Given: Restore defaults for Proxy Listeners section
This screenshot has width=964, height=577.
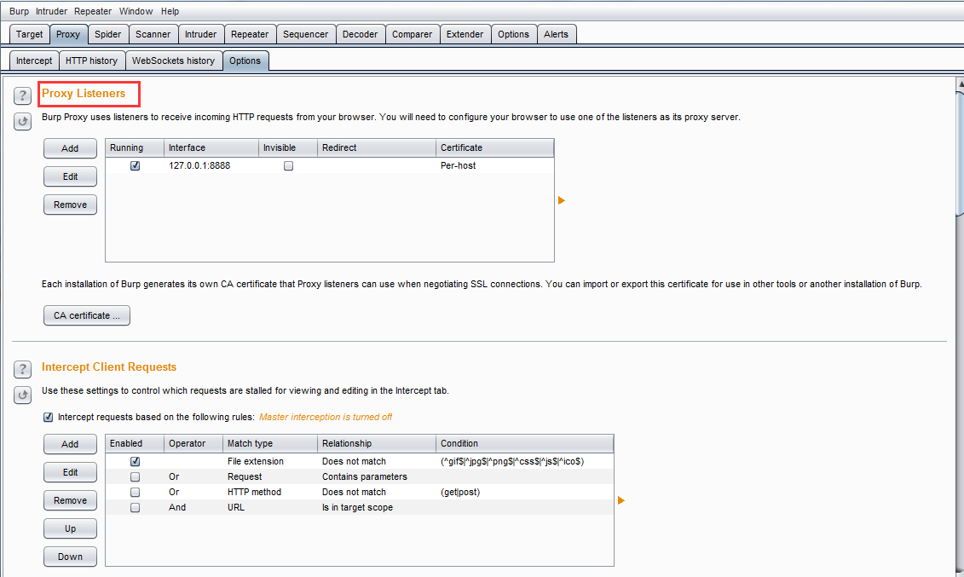Looking at the screenshot, I should pos(23,121).
